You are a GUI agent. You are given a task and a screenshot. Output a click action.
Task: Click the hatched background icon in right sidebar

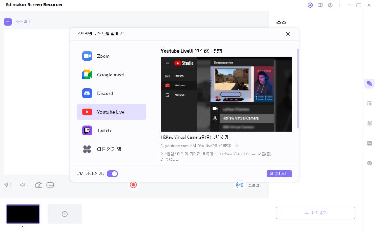coord(369,123)
